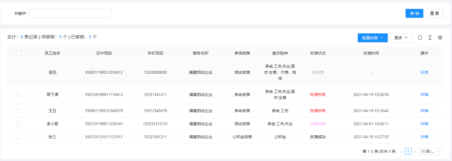Expand the 批量反馈 dropdown button
The width and height of the screenshot is (452, 161).
tap(372, 38)
